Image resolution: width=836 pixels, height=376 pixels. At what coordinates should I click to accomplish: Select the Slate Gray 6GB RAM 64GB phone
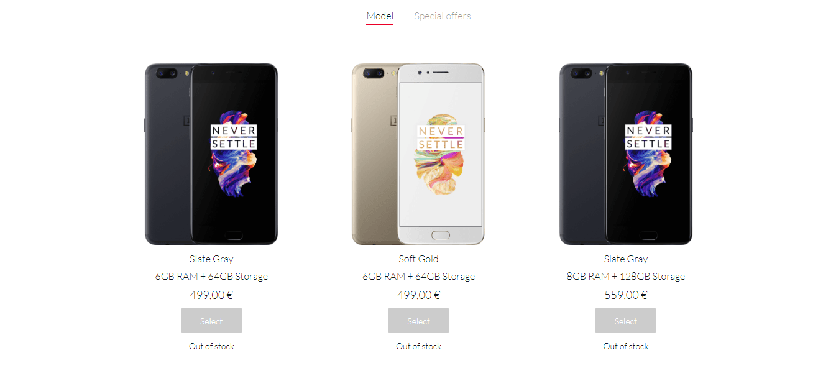[211, 321]
